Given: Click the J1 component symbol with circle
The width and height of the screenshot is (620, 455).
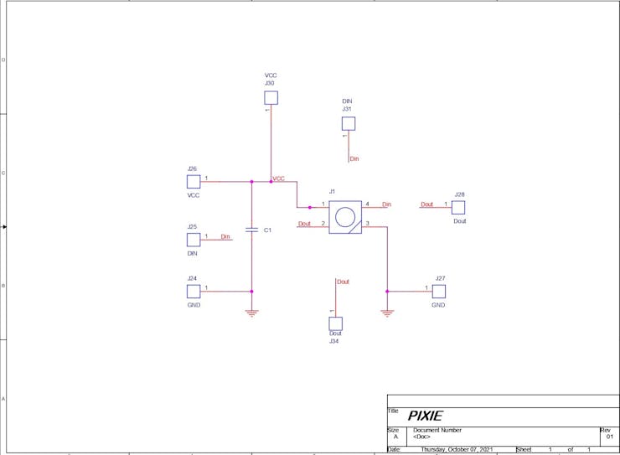Looking at the screenshot, I should [345, 217].
